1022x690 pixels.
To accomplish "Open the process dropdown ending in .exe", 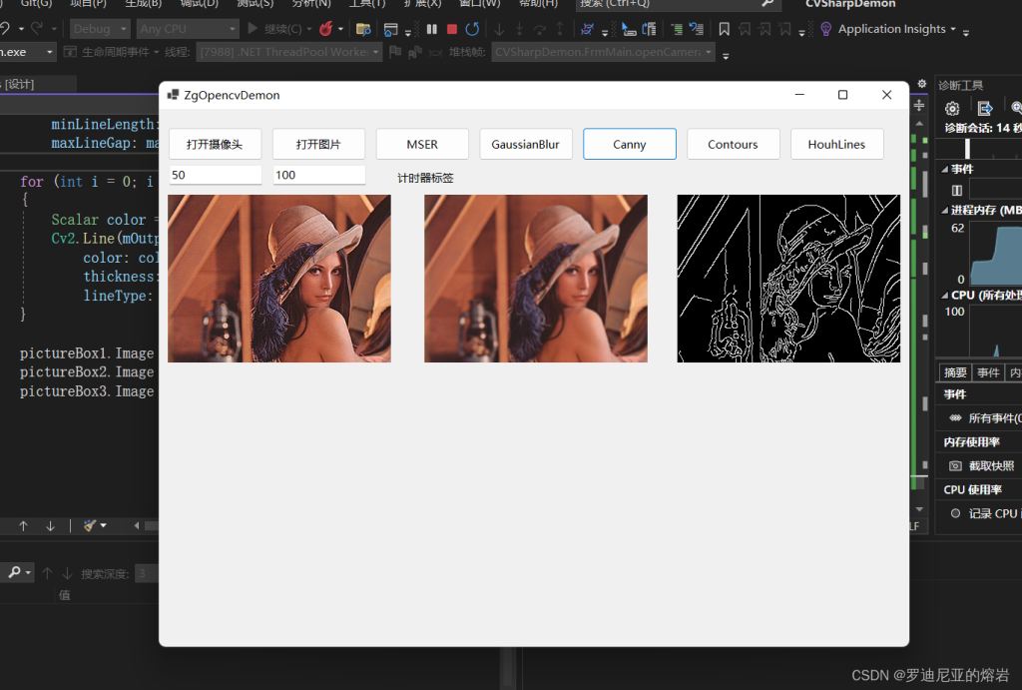I will (x=28, y=52).
